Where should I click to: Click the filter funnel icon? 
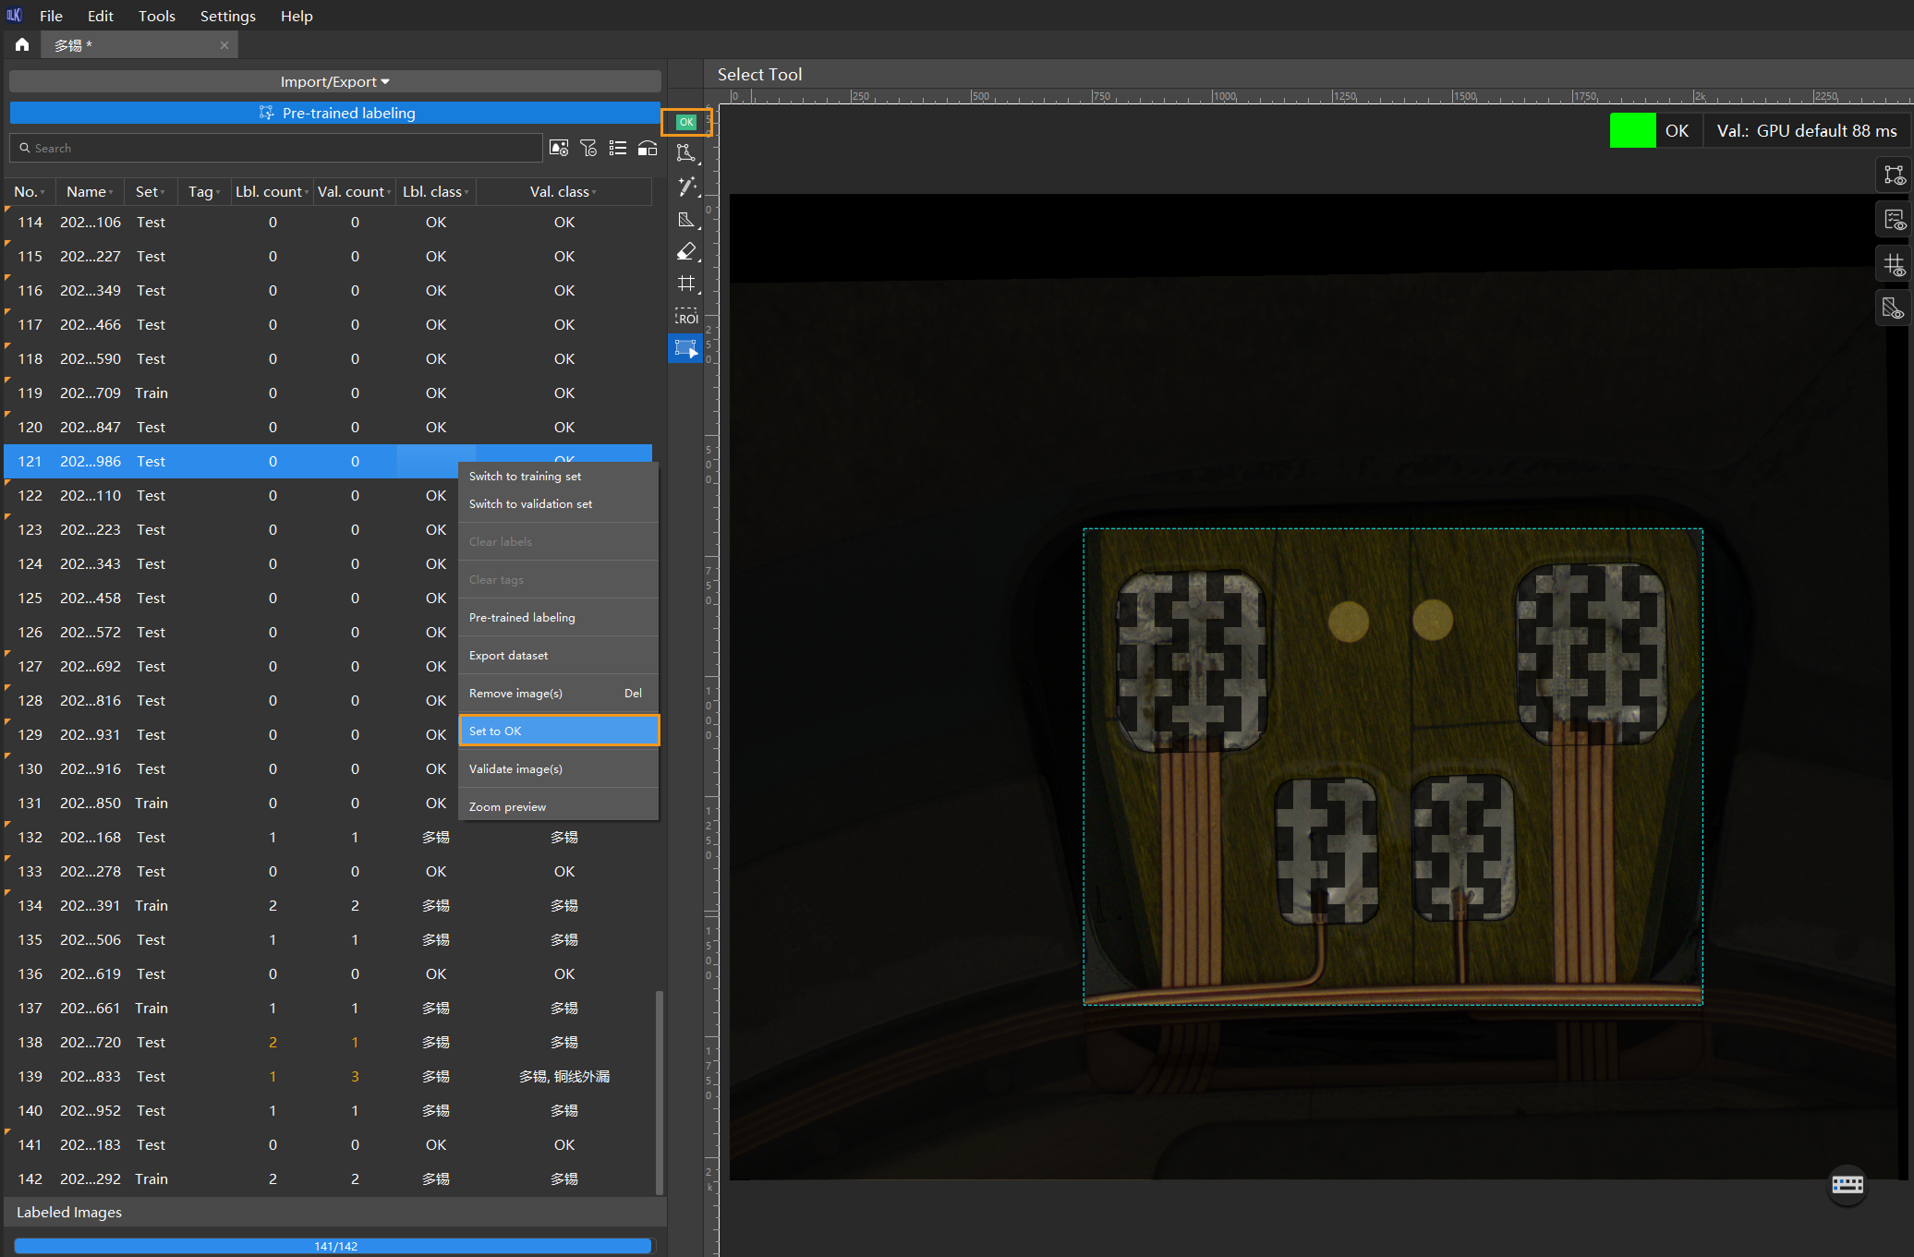(x=588, y=148)
